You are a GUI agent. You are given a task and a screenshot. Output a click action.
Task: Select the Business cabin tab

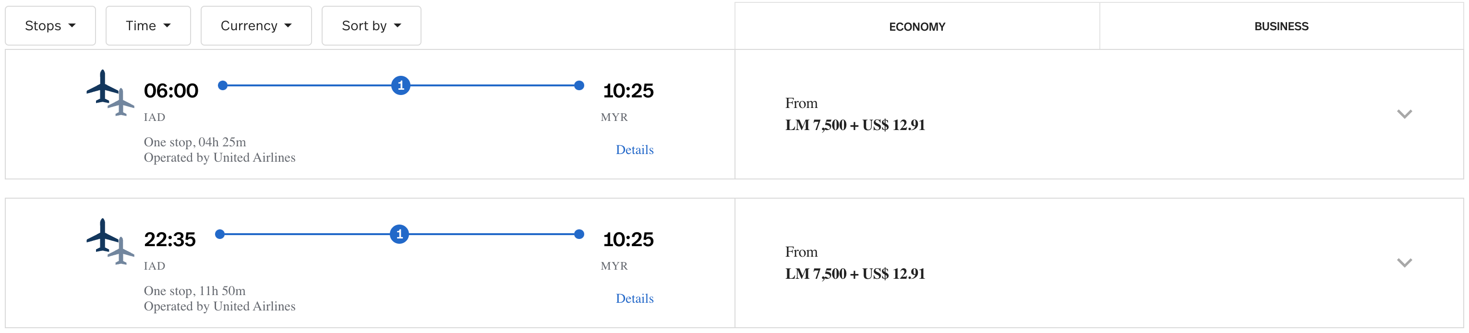click(x=1281, y=26)
